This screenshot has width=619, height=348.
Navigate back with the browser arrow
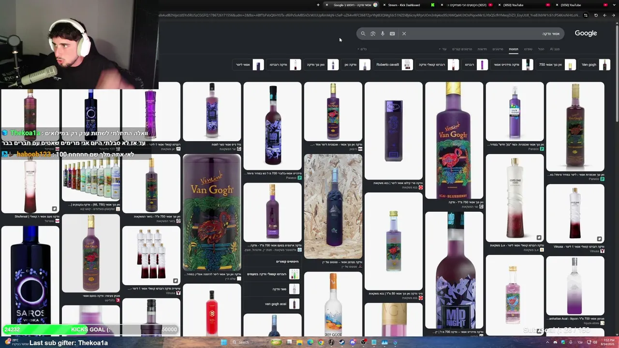point(614,15)
